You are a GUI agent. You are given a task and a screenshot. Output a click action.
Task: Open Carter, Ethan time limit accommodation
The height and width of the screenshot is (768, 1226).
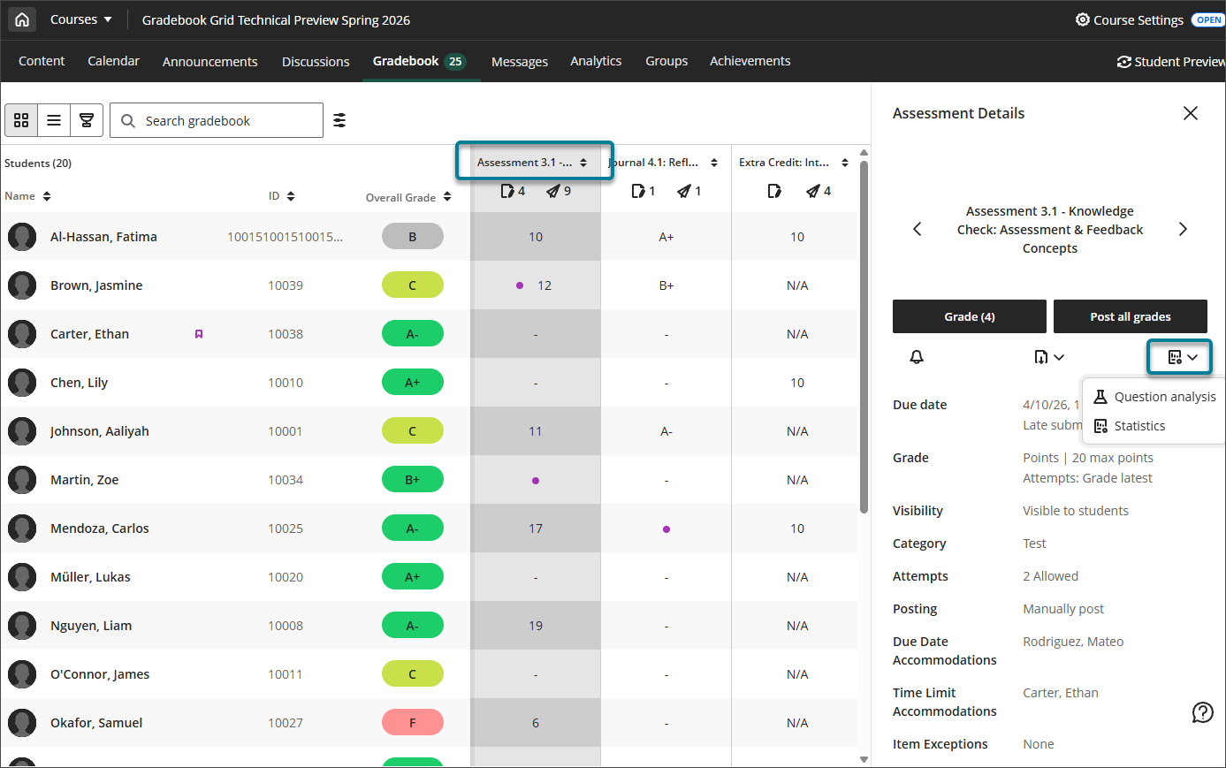pos(1061,693)
